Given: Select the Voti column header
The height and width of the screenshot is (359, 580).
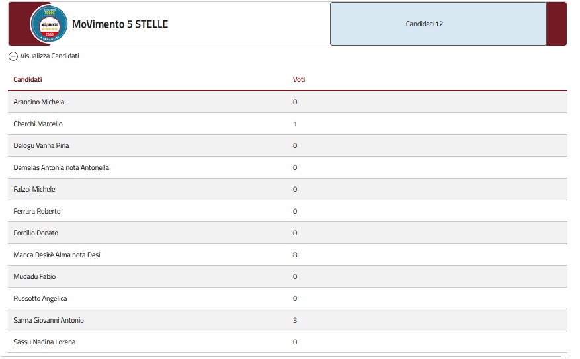Looking at the screenshot, I should [299, 79].
